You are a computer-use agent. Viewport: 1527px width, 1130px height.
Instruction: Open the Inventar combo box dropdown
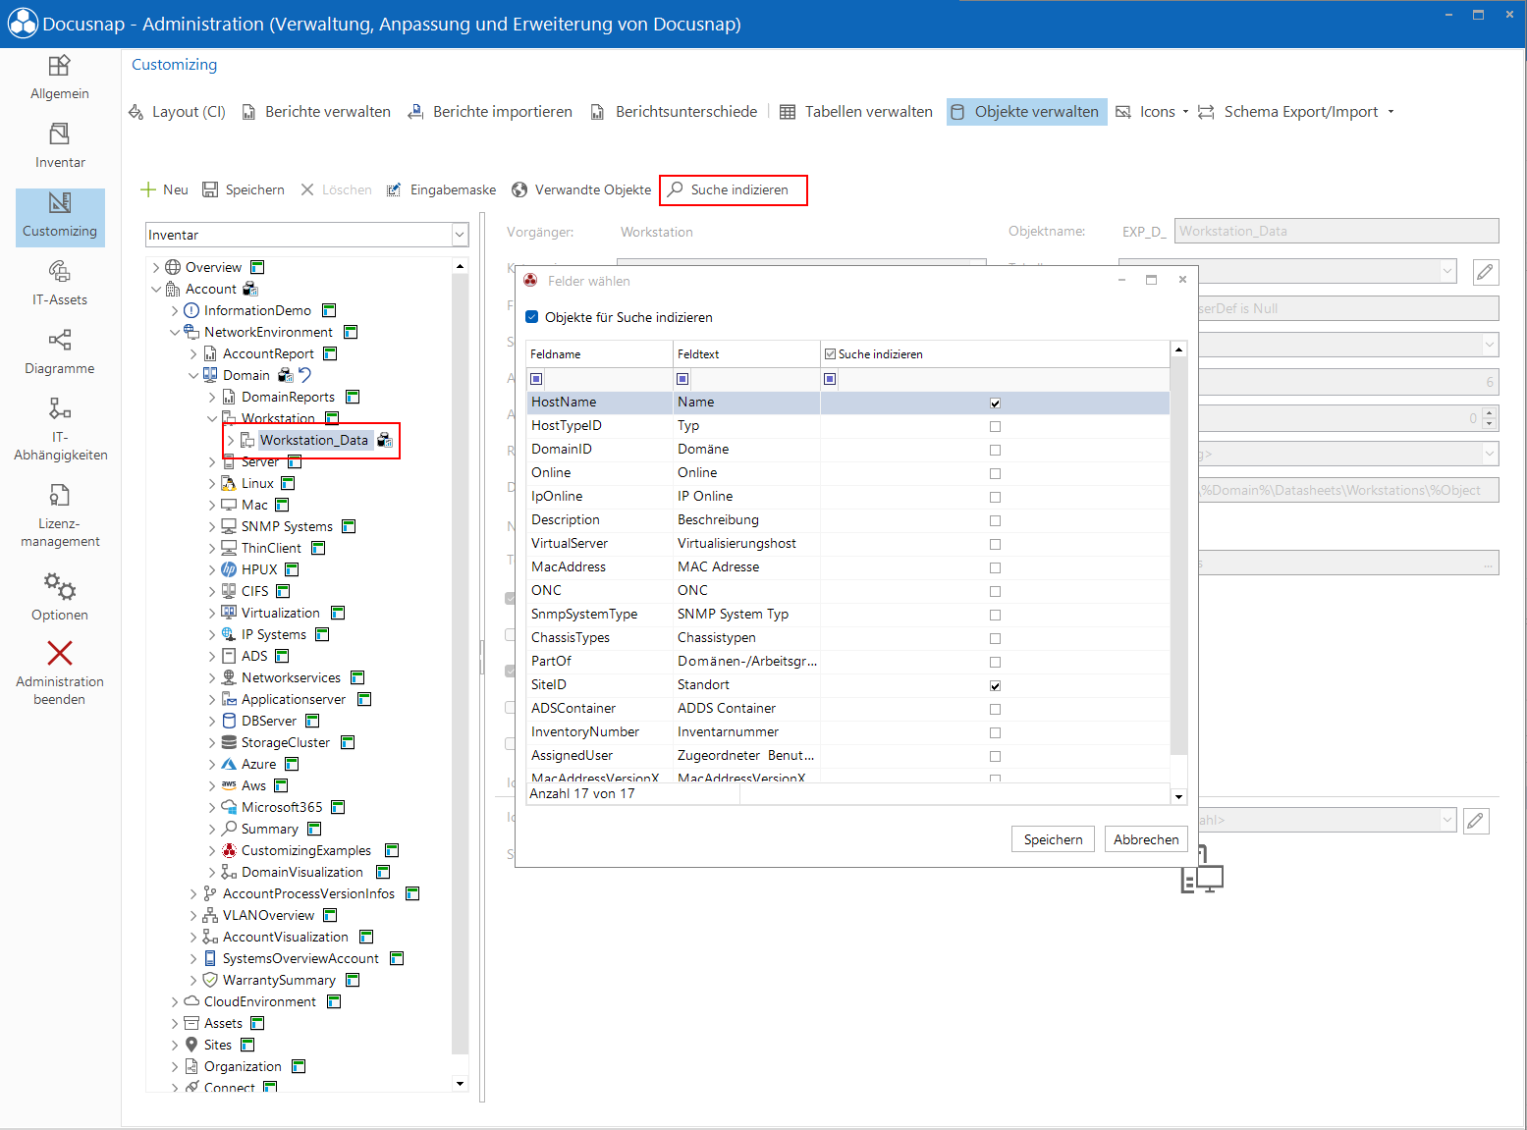point(460,235)
